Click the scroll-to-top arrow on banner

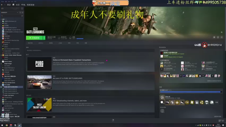tap(222, 32)
